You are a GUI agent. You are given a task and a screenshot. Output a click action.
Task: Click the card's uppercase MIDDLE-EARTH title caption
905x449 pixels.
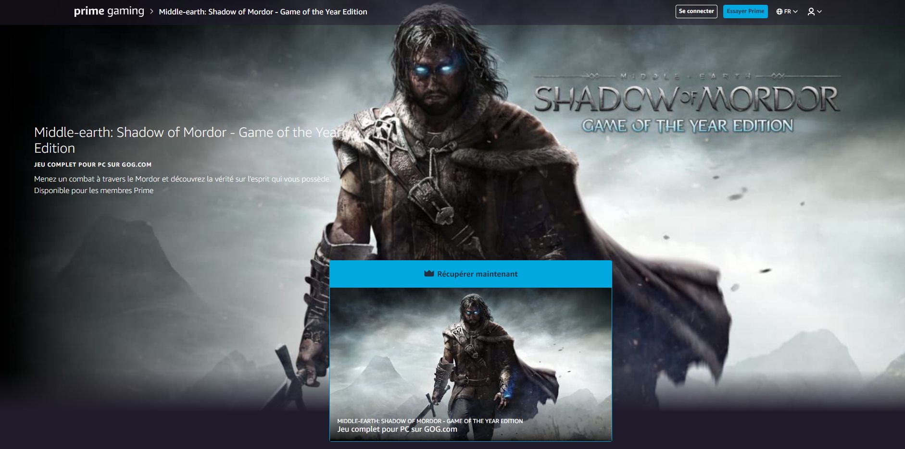click(x=430, y=421)
